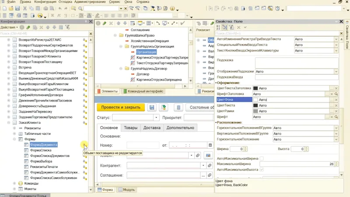Click the report list icon beside save on the form
The width and height of the screenshot is (350, 197).
[x=178, y=107]
